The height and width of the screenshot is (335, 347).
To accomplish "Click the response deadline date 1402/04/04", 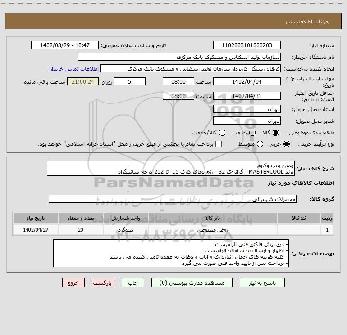I will (x=247, y=81).
